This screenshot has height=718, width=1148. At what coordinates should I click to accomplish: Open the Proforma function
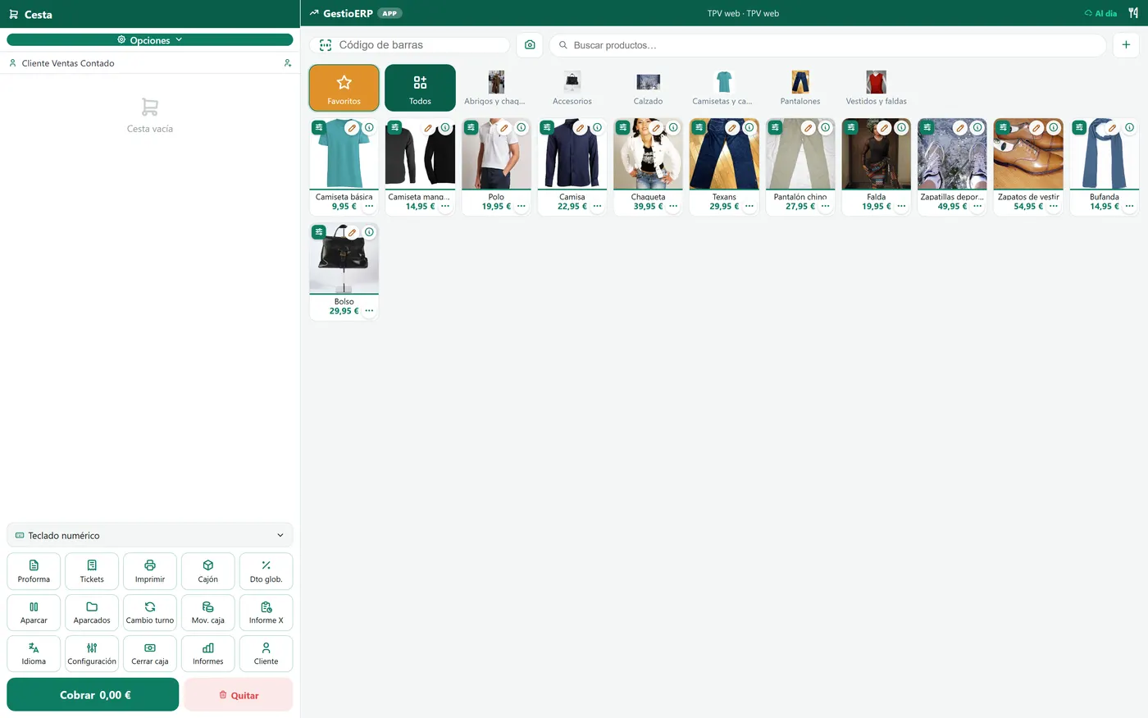[x=34, y=571]
